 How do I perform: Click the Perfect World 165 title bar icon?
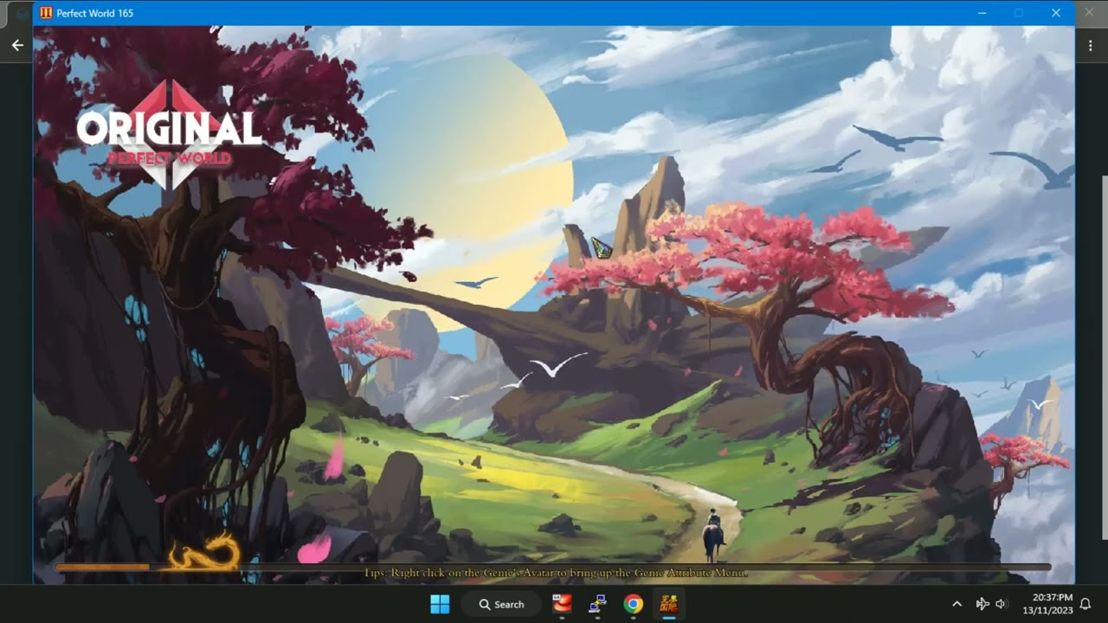tap(46, 13)
